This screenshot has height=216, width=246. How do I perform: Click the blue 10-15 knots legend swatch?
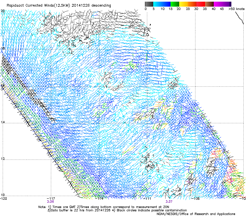click(x=166, y=4)
